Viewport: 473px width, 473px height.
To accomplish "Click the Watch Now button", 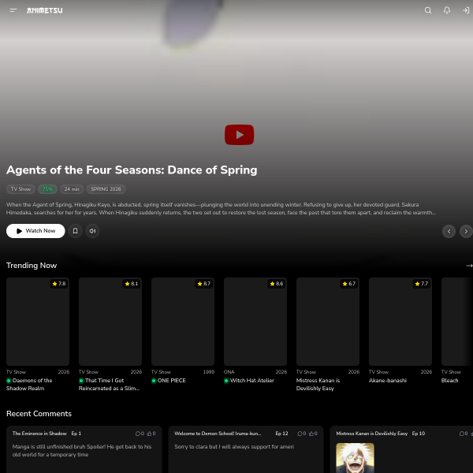I will point(35,231).
